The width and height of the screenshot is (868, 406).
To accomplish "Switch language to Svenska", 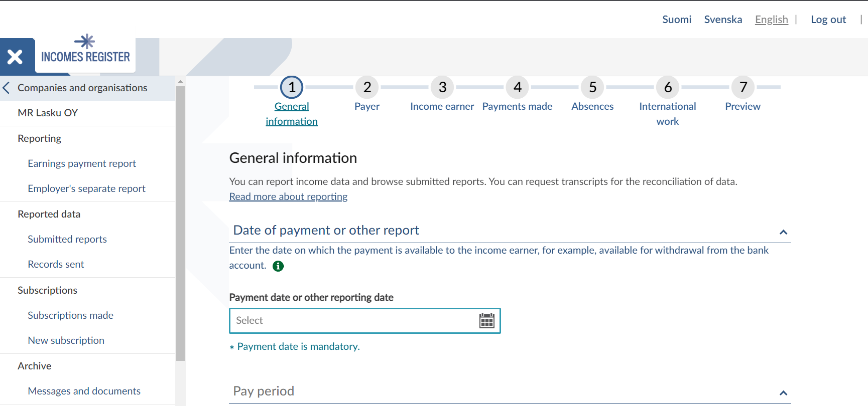I will pos(722,20).
